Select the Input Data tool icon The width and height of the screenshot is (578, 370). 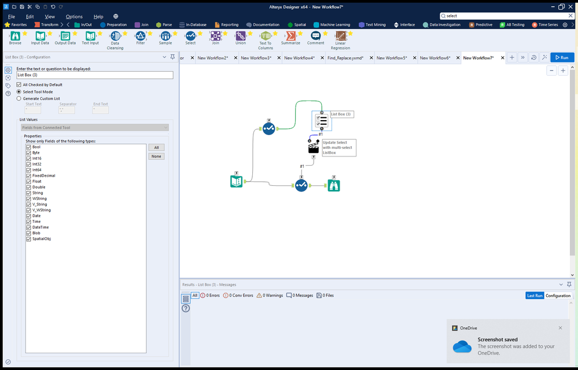coord(40,36)
